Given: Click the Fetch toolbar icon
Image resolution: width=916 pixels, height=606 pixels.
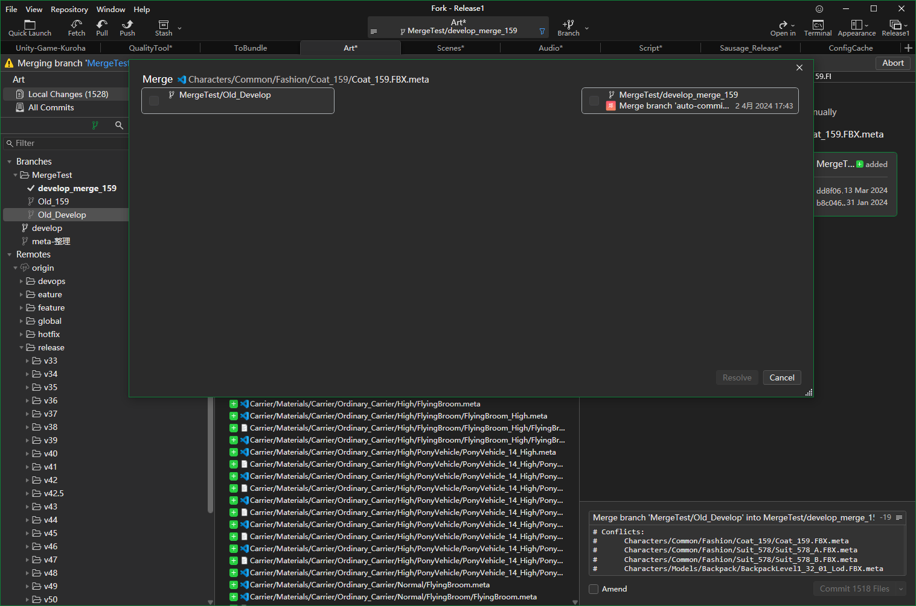Looking at the screenshot, I should [77, 27].
